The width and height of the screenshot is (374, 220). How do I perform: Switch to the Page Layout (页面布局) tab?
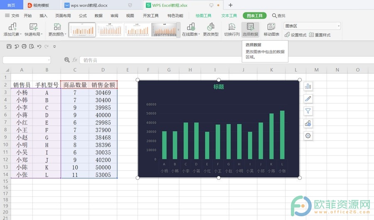pos(63,16)
